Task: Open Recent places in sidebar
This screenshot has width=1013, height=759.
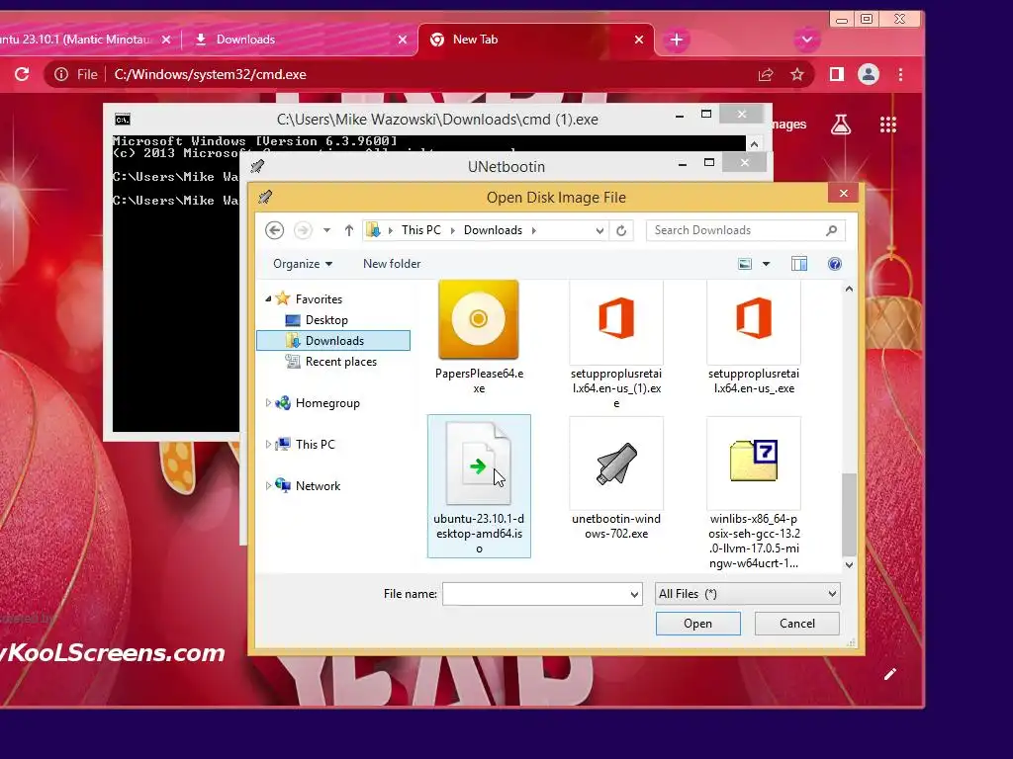Action: coord(340,362)
